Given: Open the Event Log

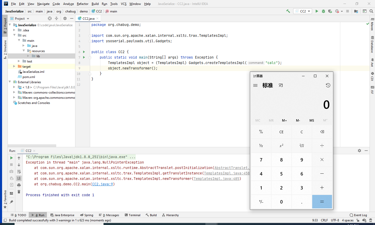Looking at the screenshot, I should click(358, 215).
